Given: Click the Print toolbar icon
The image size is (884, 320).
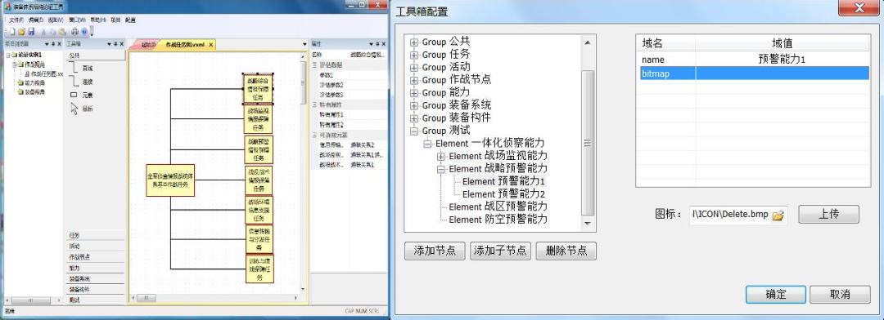Looking at the screenshot, I should pos(74,32).
